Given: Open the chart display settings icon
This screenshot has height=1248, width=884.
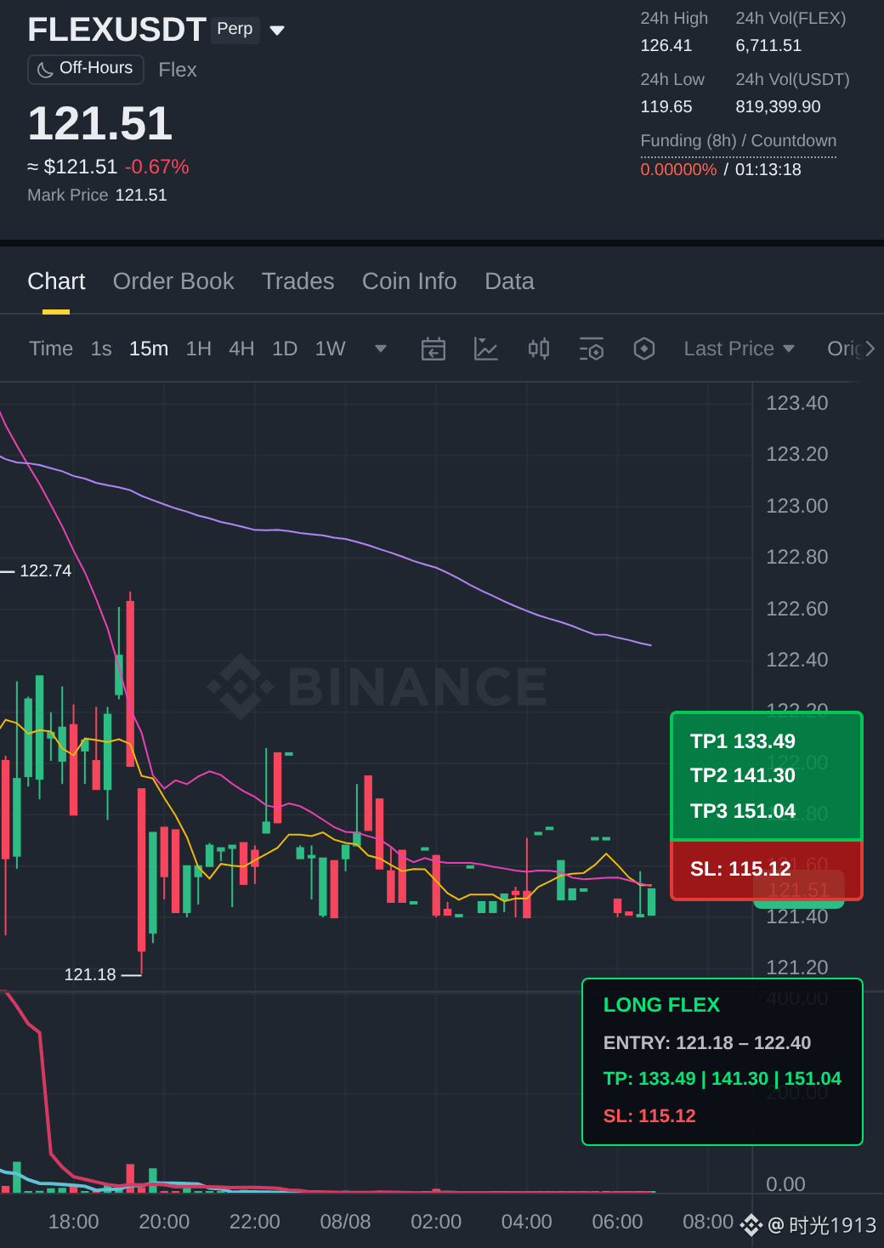Looking at the screenshot, I should 592,349.
